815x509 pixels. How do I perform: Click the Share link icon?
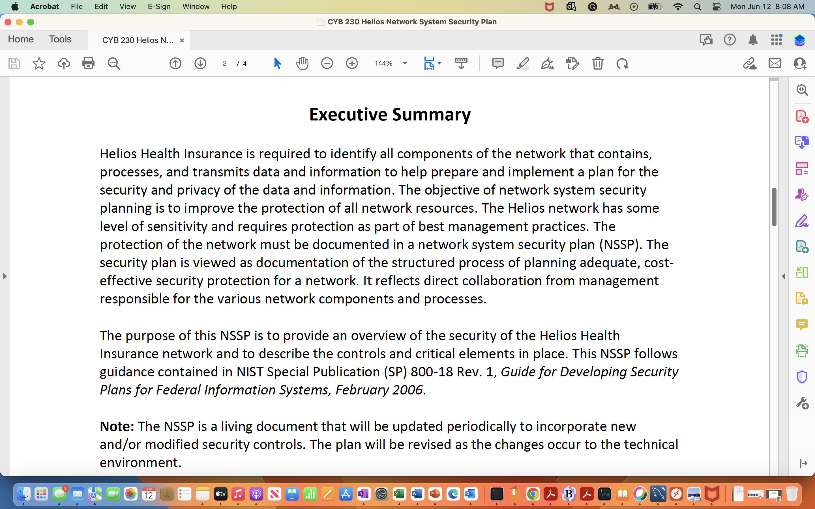coord(750,63)
